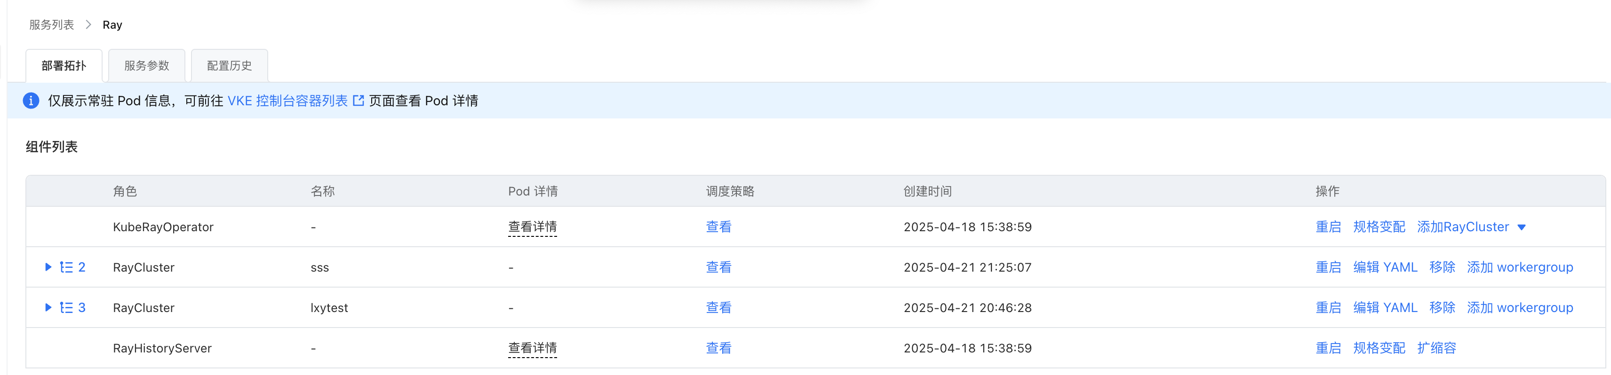Switch to the 部署拓扑 tab
The image size is (1611, 375).
click(x=64, y=66)
